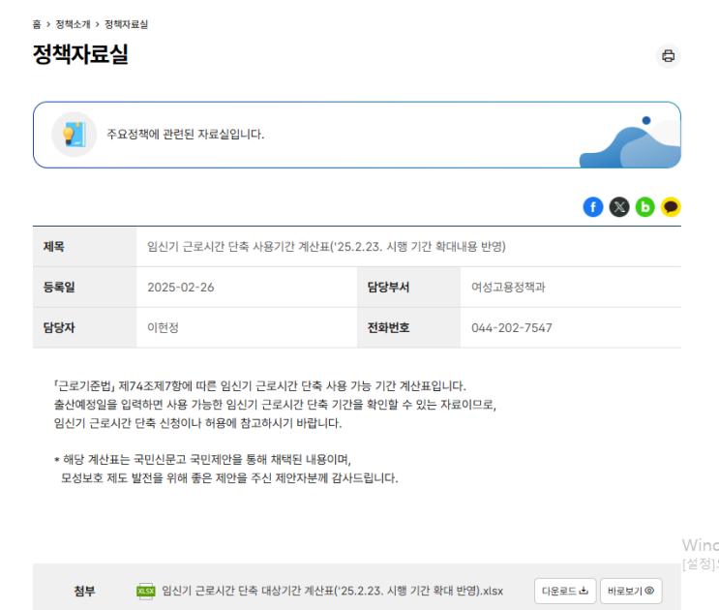The height and width of the screenshot is (610, 719).
Task: Click the 바로보기 preview button
Action: [631, 591]
